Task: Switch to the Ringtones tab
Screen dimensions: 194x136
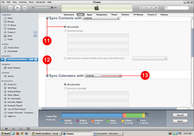Action: coord(102,14)
